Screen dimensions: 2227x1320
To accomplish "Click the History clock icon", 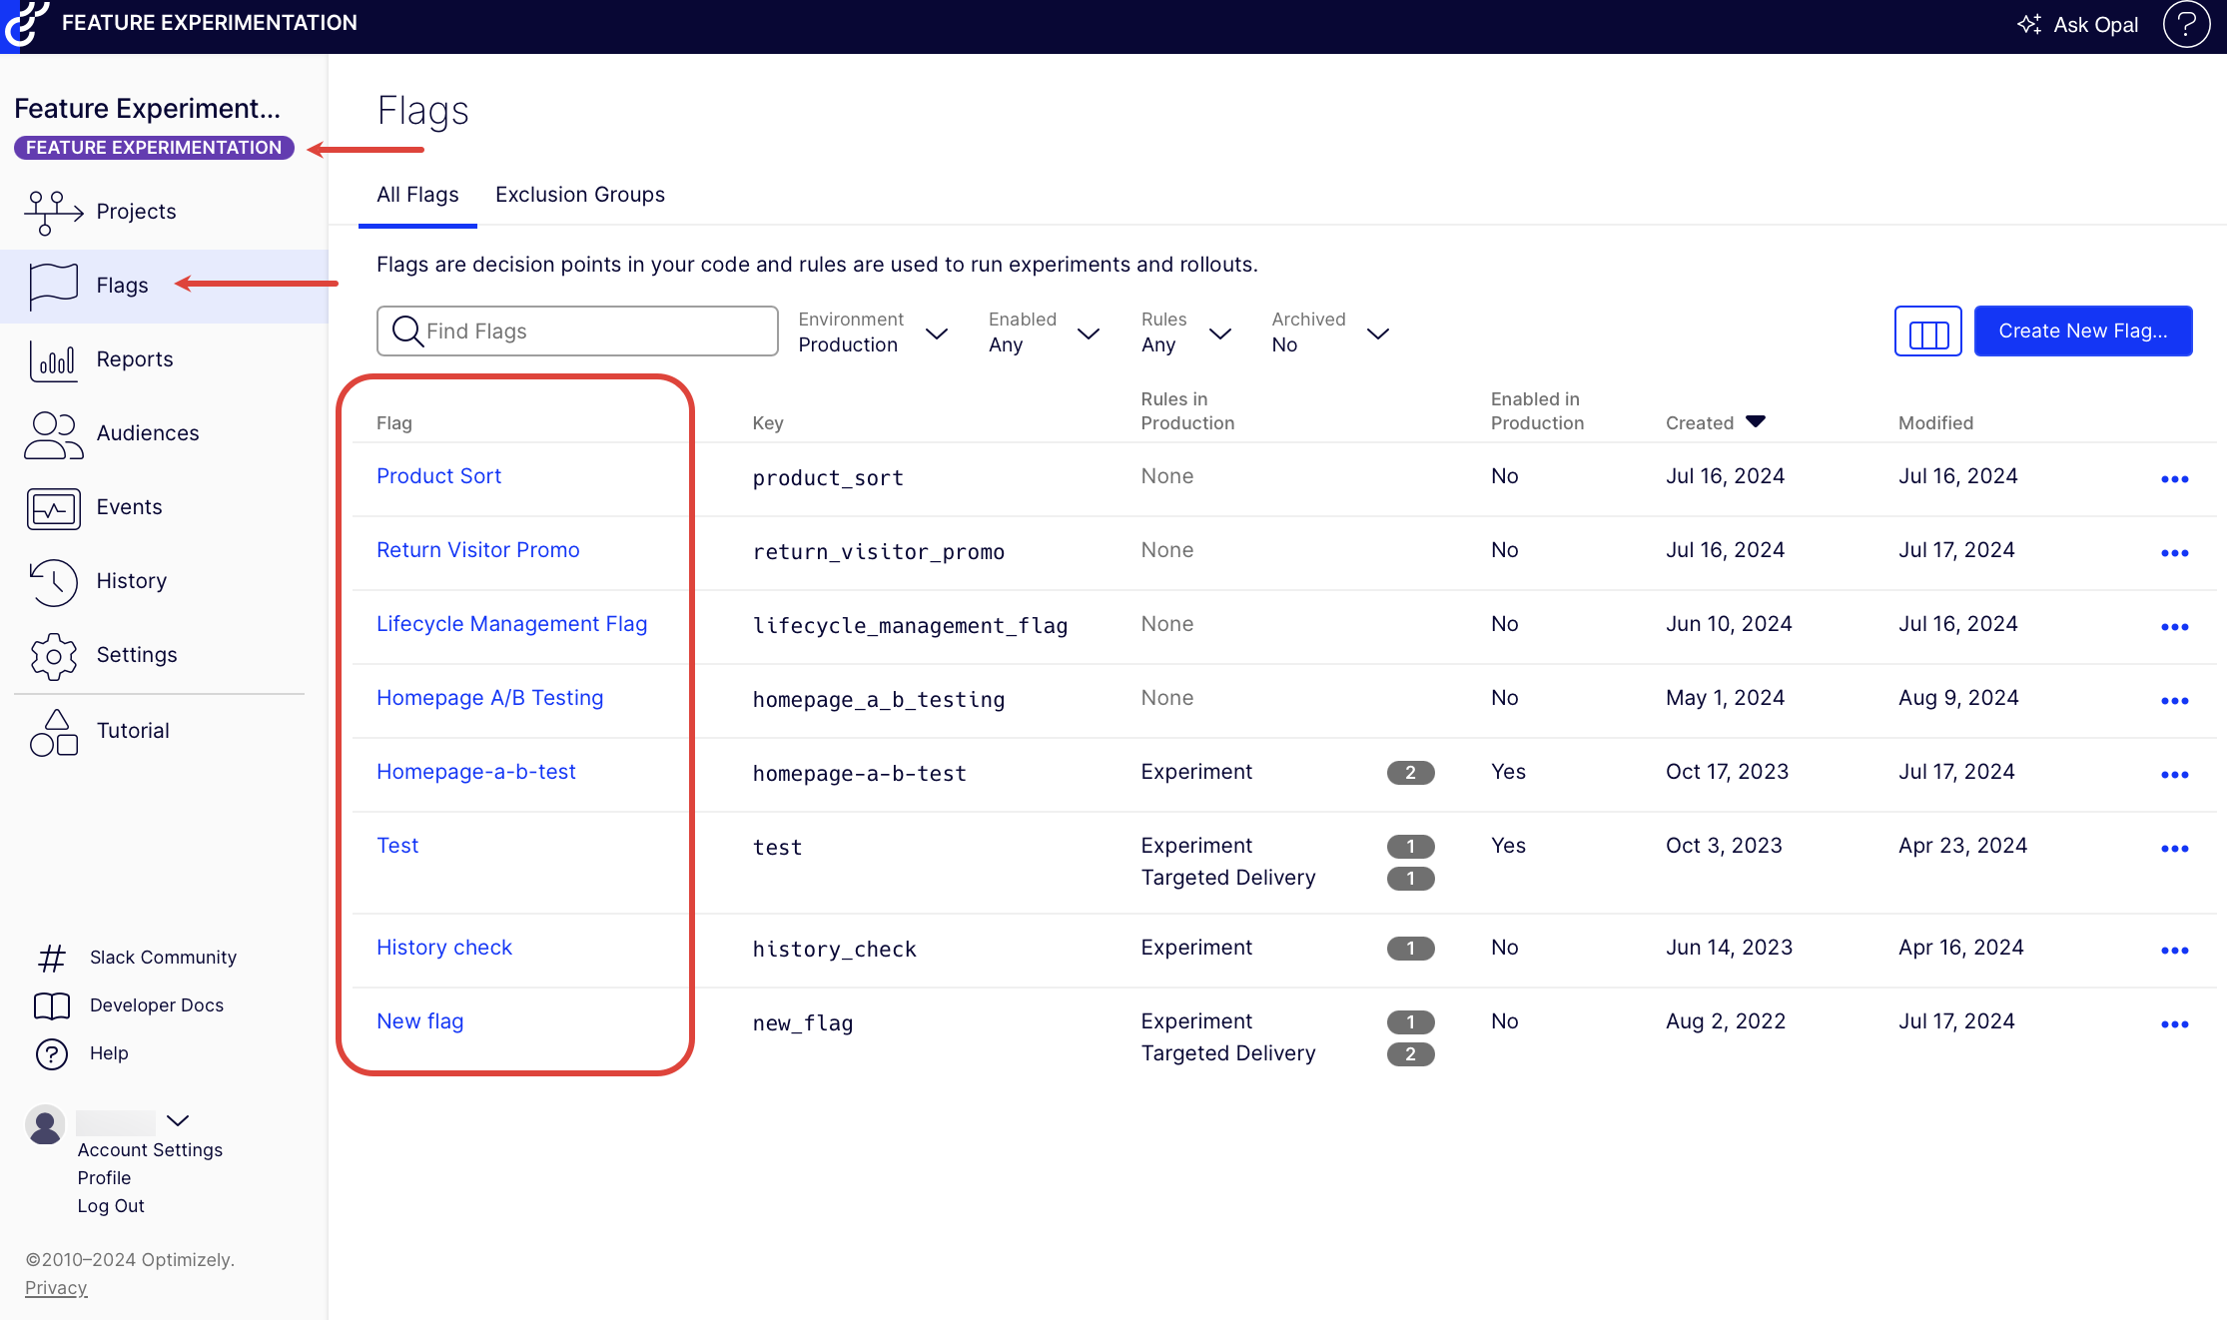I will (x=52, y=581).
